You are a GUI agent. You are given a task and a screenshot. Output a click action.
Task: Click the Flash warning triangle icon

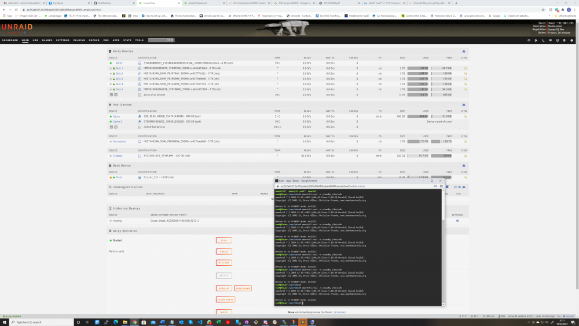pos(111,177)
